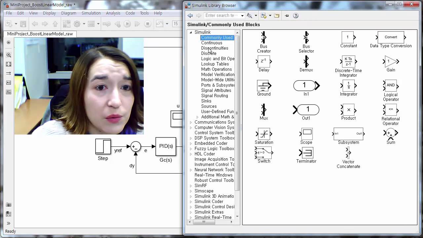This screenshot has width=423, height=238.
Task: Select the Bus Selector block
Action: tap(306, 37)
